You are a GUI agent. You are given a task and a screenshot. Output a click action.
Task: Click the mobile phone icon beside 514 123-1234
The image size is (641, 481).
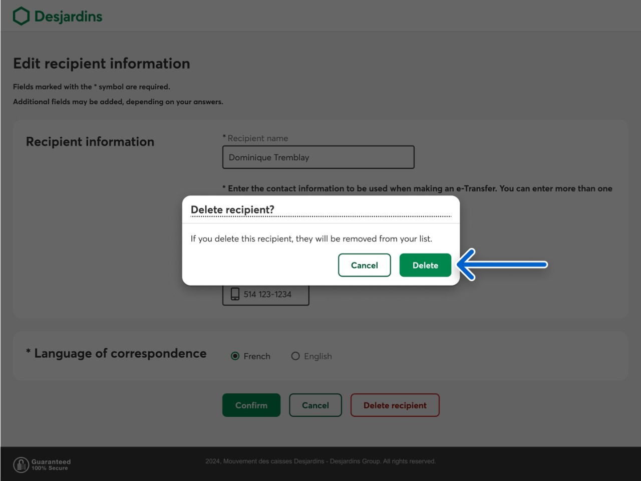(235, 294)
